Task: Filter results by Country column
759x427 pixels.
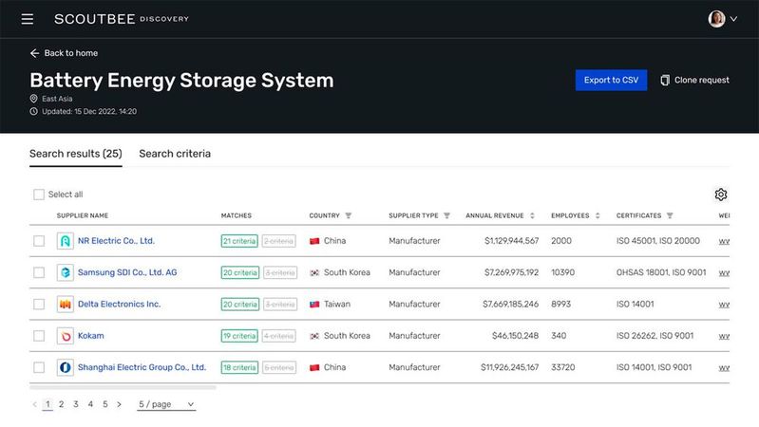Action: coord(348,215)
